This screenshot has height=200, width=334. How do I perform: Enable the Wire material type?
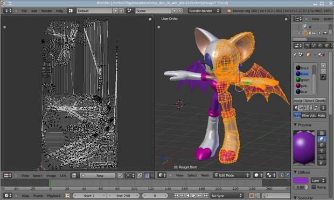tap(305, 116)
